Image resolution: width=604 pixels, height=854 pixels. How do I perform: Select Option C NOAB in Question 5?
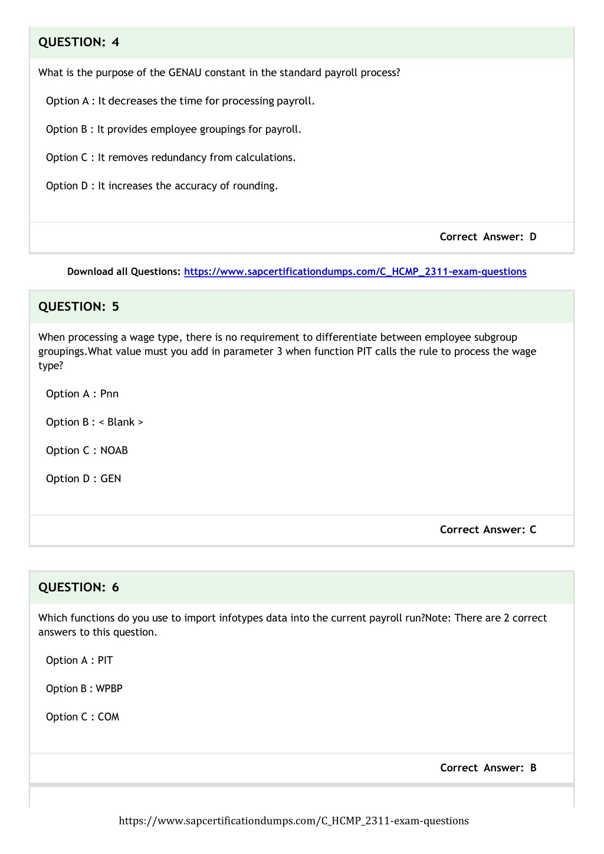coord(87,450)
